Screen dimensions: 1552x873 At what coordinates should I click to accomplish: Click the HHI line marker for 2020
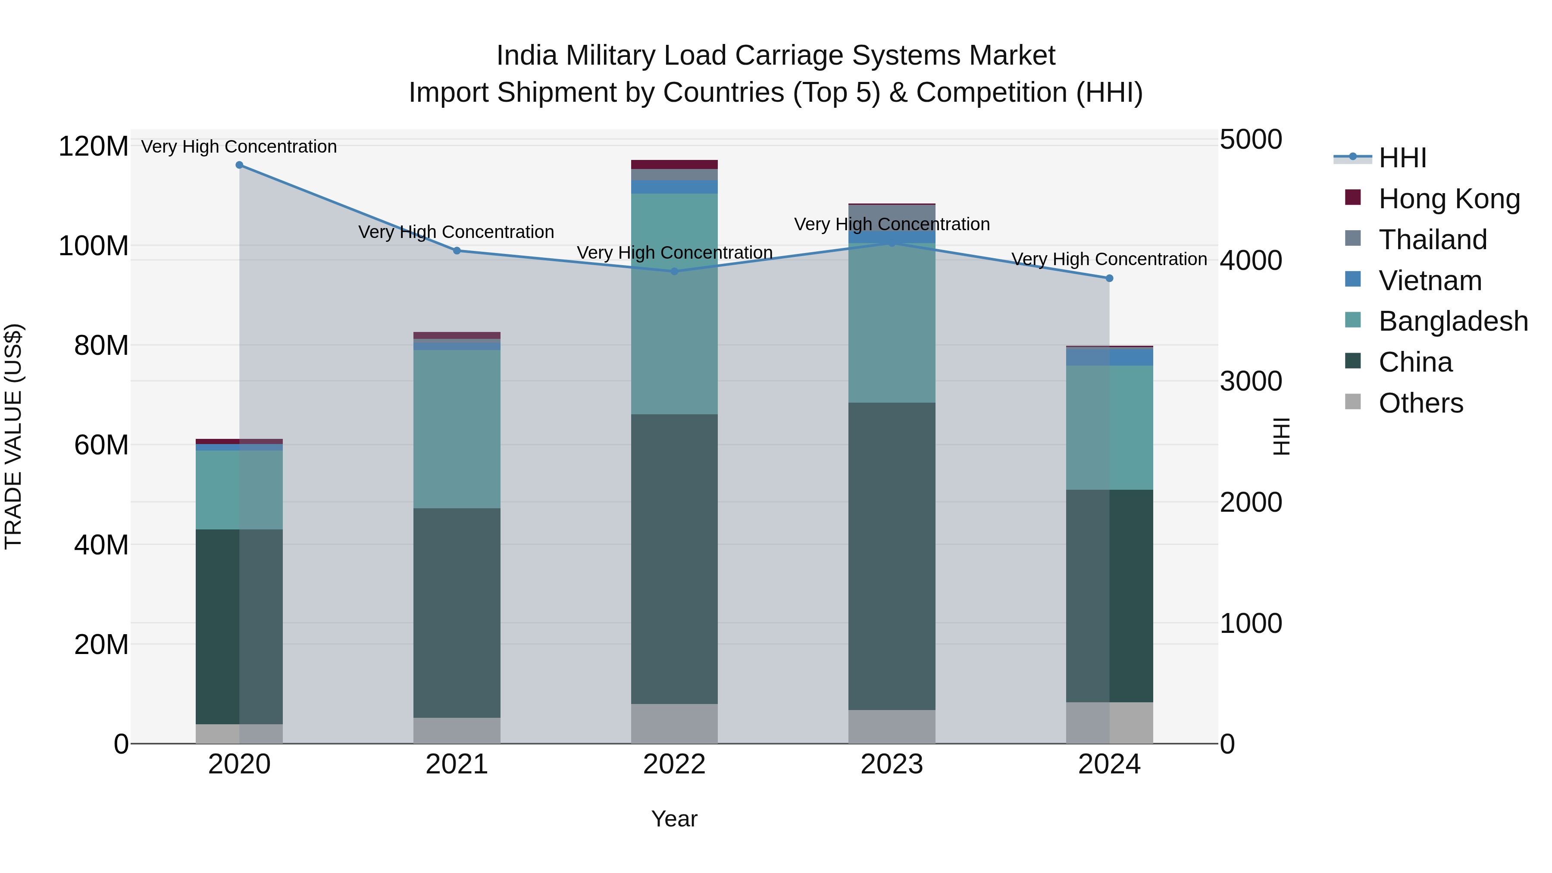[x=239, y=165]
